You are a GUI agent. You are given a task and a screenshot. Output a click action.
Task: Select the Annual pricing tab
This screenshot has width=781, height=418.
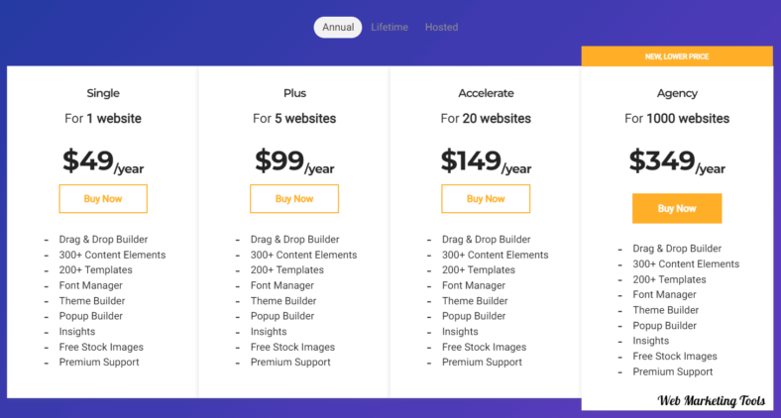click(338, 28)
